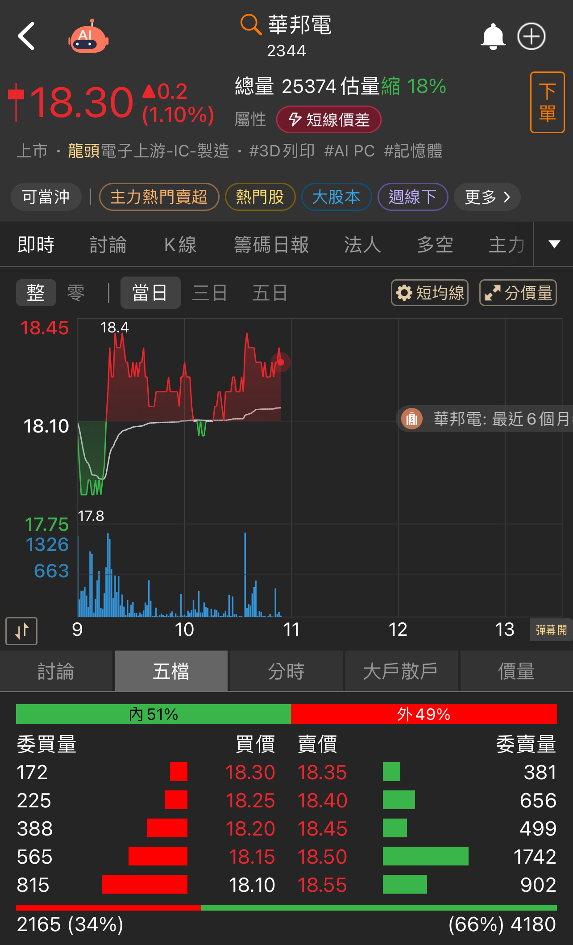
Task: Tap the green 內 51% bar
Action: (x=154, y=714)
